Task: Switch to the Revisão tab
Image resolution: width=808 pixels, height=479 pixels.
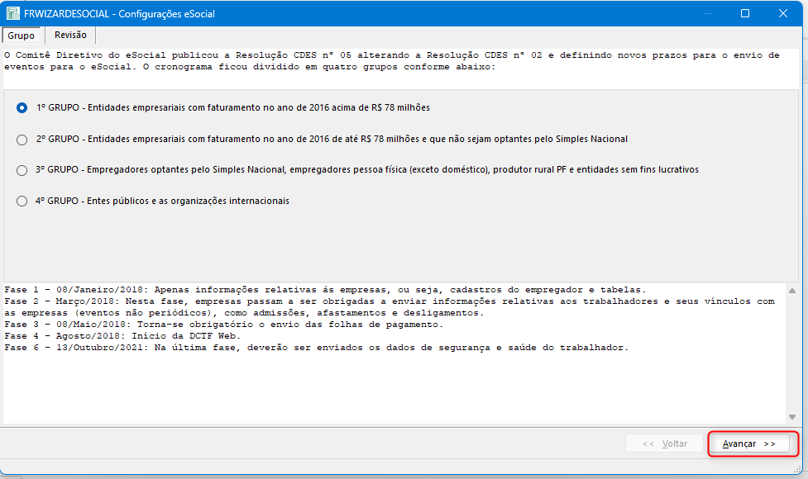Action: pyautogui.click(x=70, y=35)
